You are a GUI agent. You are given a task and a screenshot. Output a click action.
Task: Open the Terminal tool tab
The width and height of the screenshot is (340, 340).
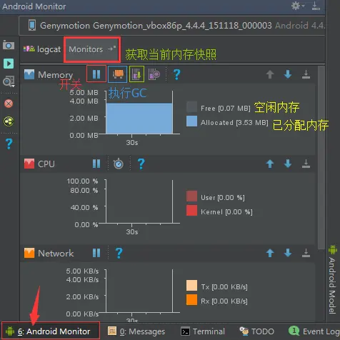(203, 331)
